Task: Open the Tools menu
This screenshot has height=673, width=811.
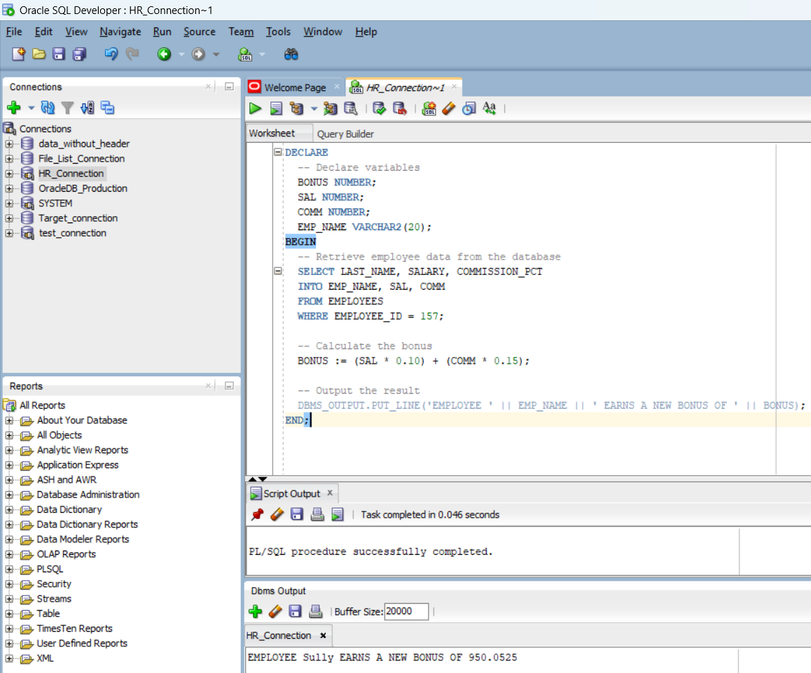Action: (278, 31)
